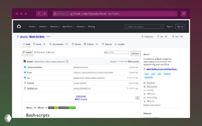Star the repository with Star button

click(x=178, y=37)
